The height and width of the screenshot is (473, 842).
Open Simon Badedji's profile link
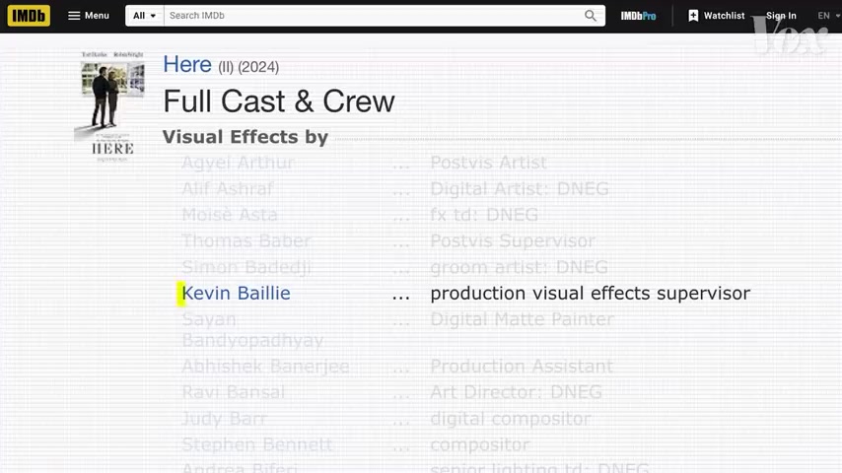246,267
